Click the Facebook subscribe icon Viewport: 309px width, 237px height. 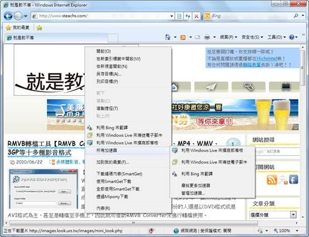[293, 180]
